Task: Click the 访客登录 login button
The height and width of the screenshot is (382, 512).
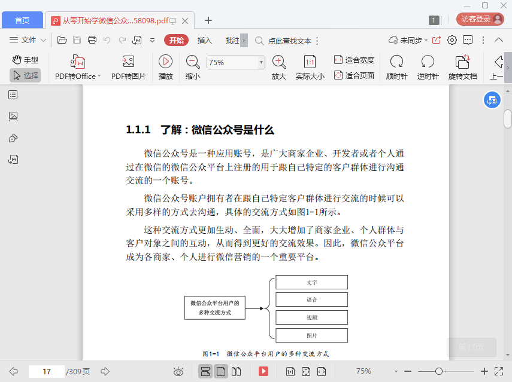Action: pyautogui.click(x=480, y=19)
